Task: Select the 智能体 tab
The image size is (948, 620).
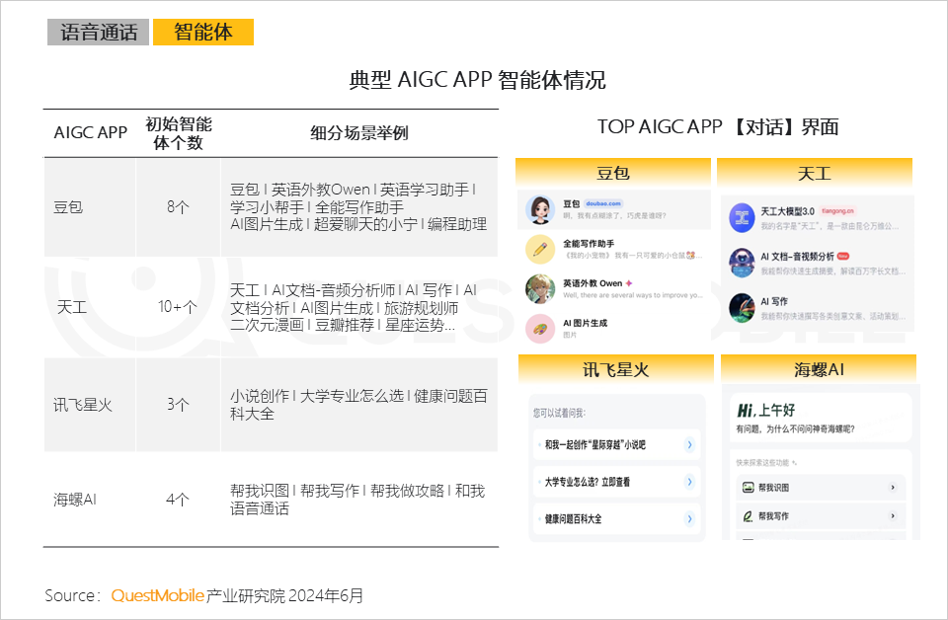Action: point(203,32)
